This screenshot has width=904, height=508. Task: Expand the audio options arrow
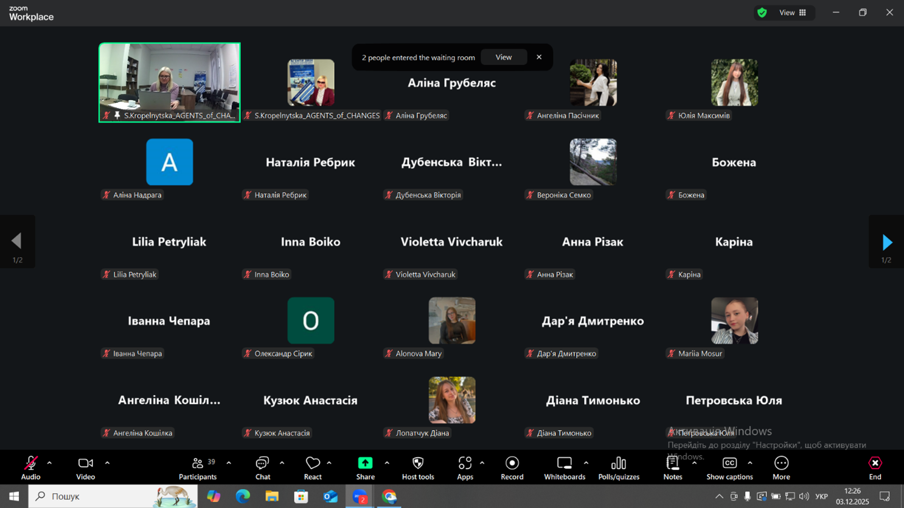49,463
